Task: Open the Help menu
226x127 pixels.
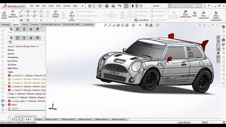Action: click(x=75, y=6)
